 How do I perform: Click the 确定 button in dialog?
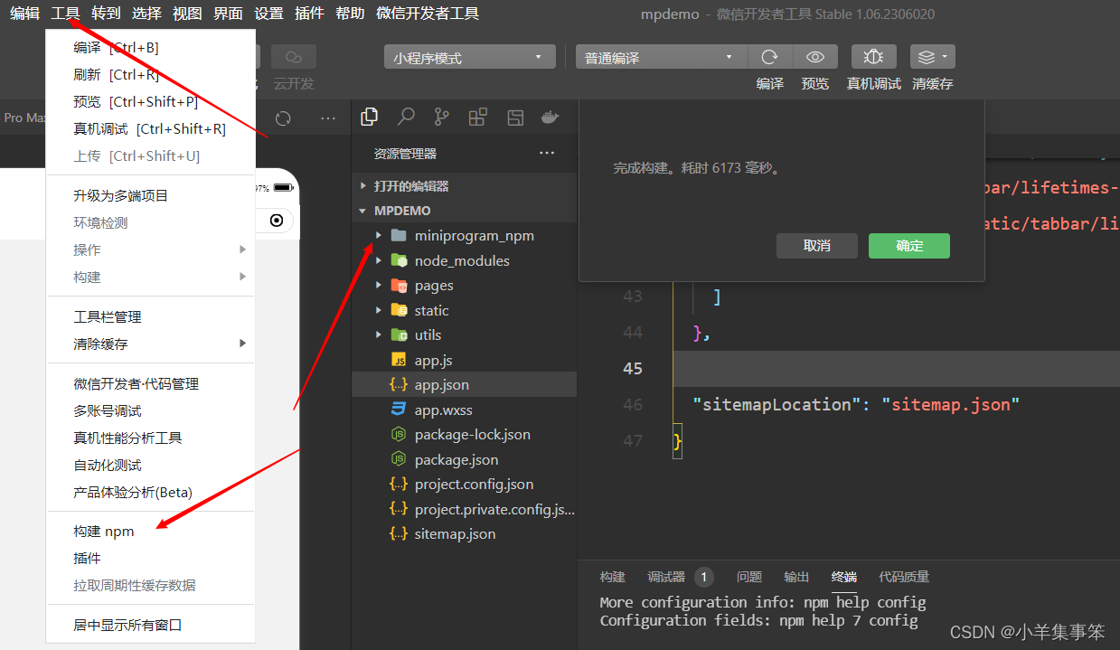pos(909,246)
